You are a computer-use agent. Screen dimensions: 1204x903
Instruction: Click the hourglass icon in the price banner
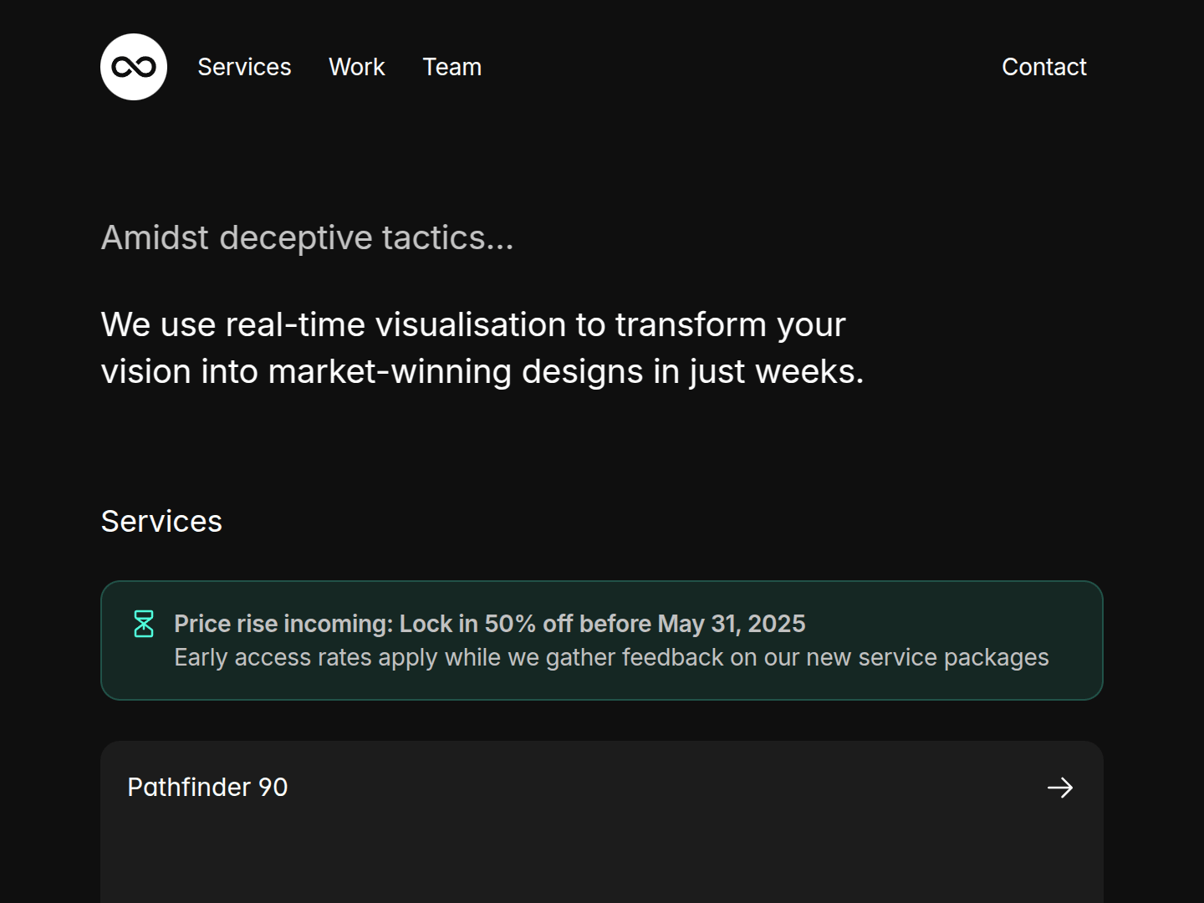tap(144, 624)
